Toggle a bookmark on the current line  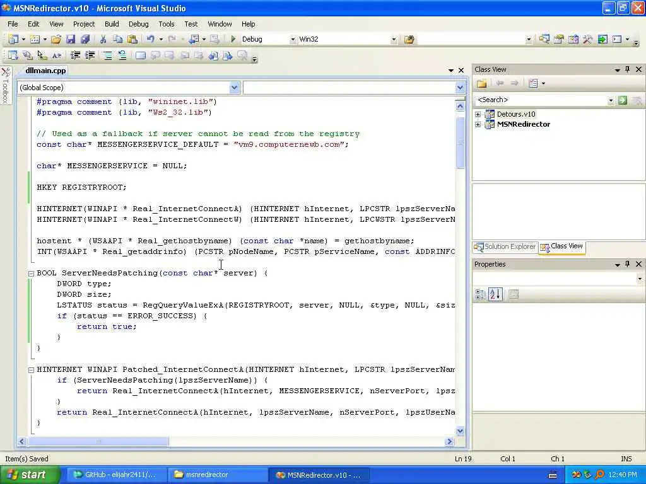141,55
